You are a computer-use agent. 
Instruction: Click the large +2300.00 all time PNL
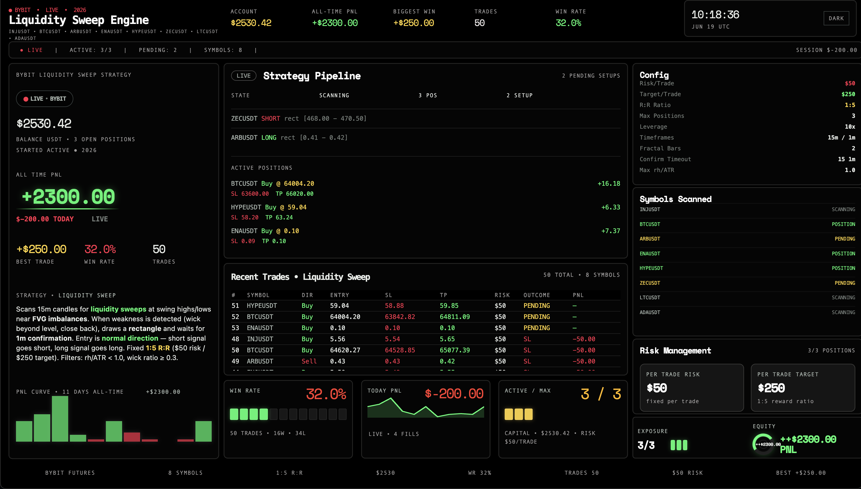(x=68, y=197)
